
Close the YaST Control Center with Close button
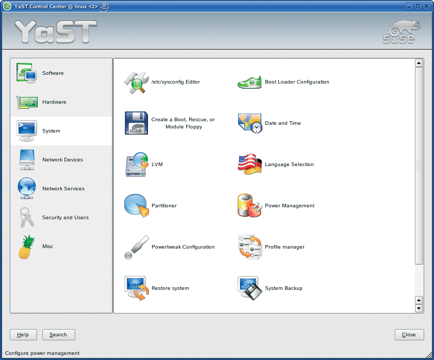pos(409,335)
